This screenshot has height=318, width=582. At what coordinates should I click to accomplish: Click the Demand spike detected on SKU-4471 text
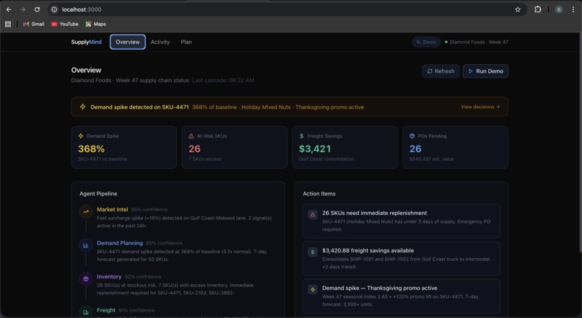point(139,107)
